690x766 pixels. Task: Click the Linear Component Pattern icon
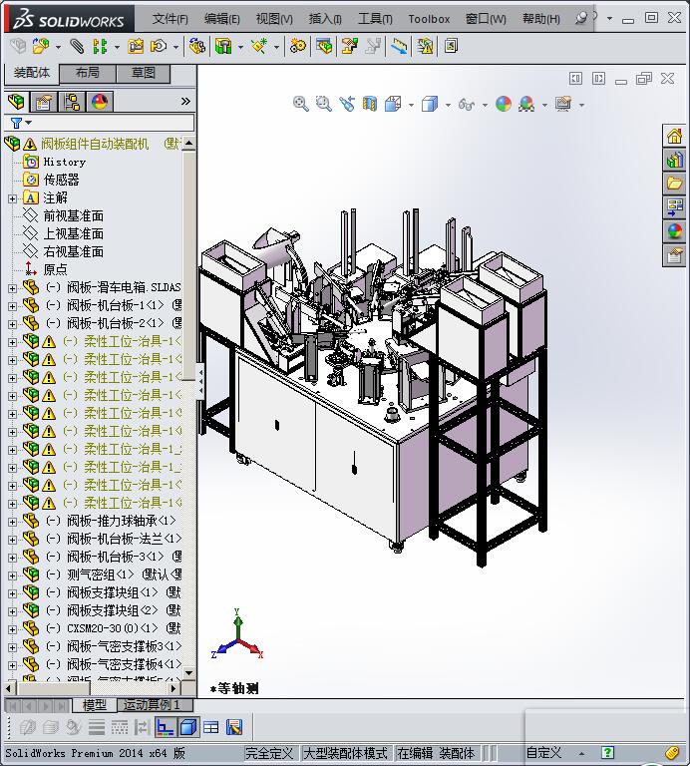[100, 47]
